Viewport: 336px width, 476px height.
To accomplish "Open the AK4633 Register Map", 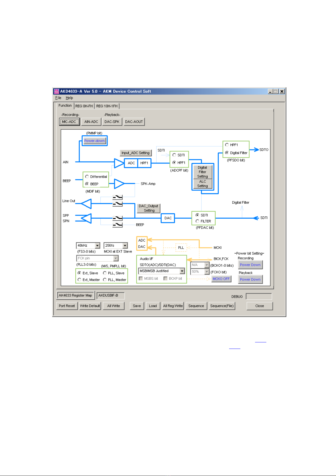I will click(75, 295).
